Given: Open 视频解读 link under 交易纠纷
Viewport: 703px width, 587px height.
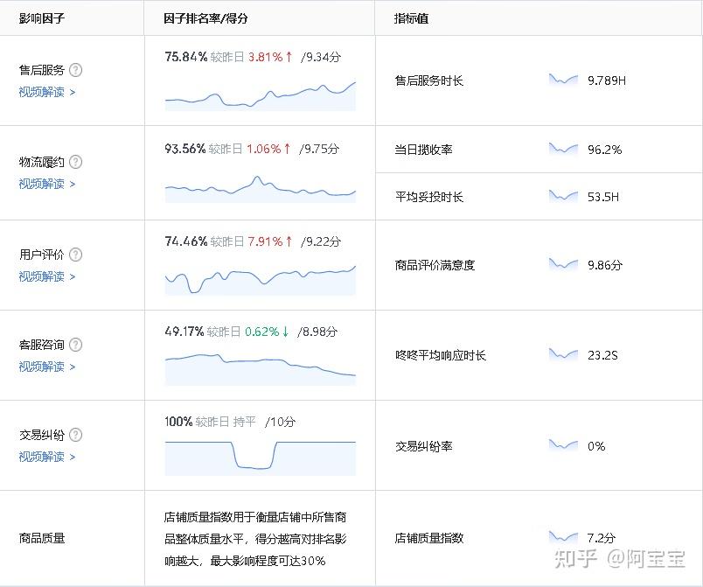Looking at the screenshot, I should [47, 457].
